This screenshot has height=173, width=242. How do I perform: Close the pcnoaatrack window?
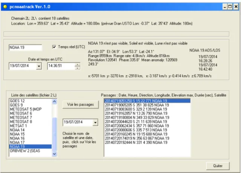pos(236,7)
